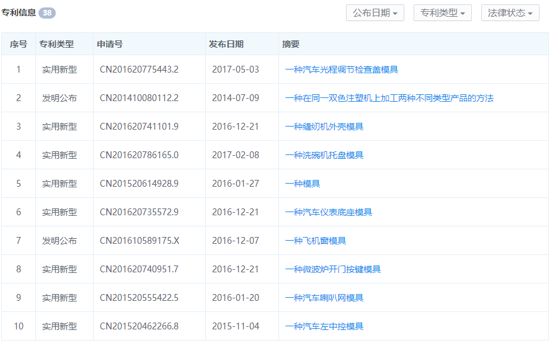Click patent link 一种飞机窗模具

315,241
